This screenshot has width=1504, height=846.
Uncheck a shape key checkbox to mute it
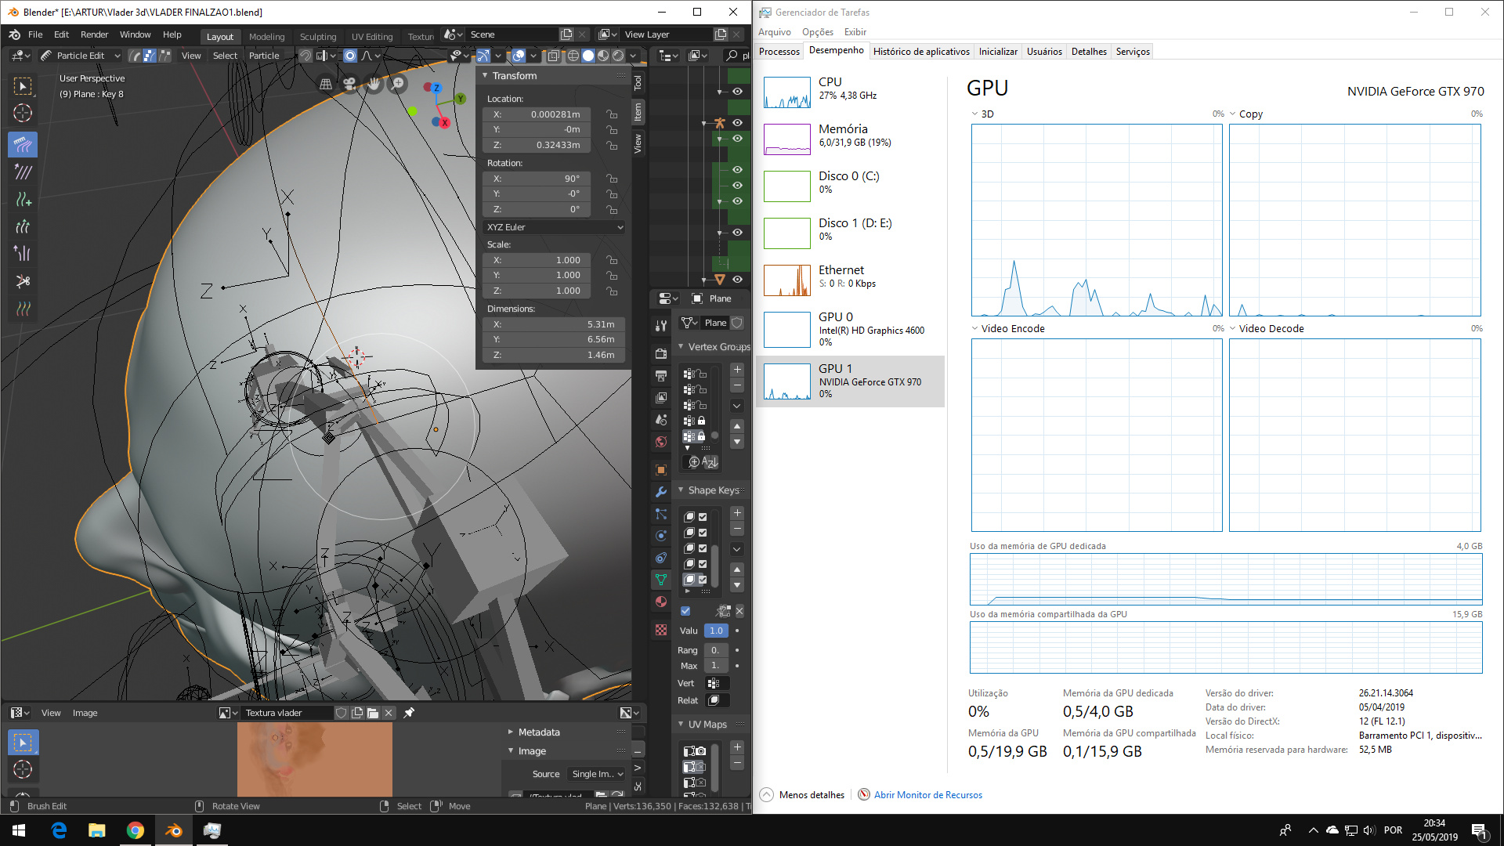(701, 517)
